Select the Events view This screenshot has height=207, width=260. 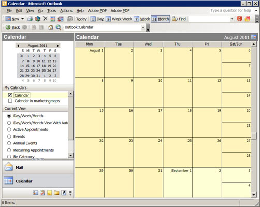click(x=9, y=137)
